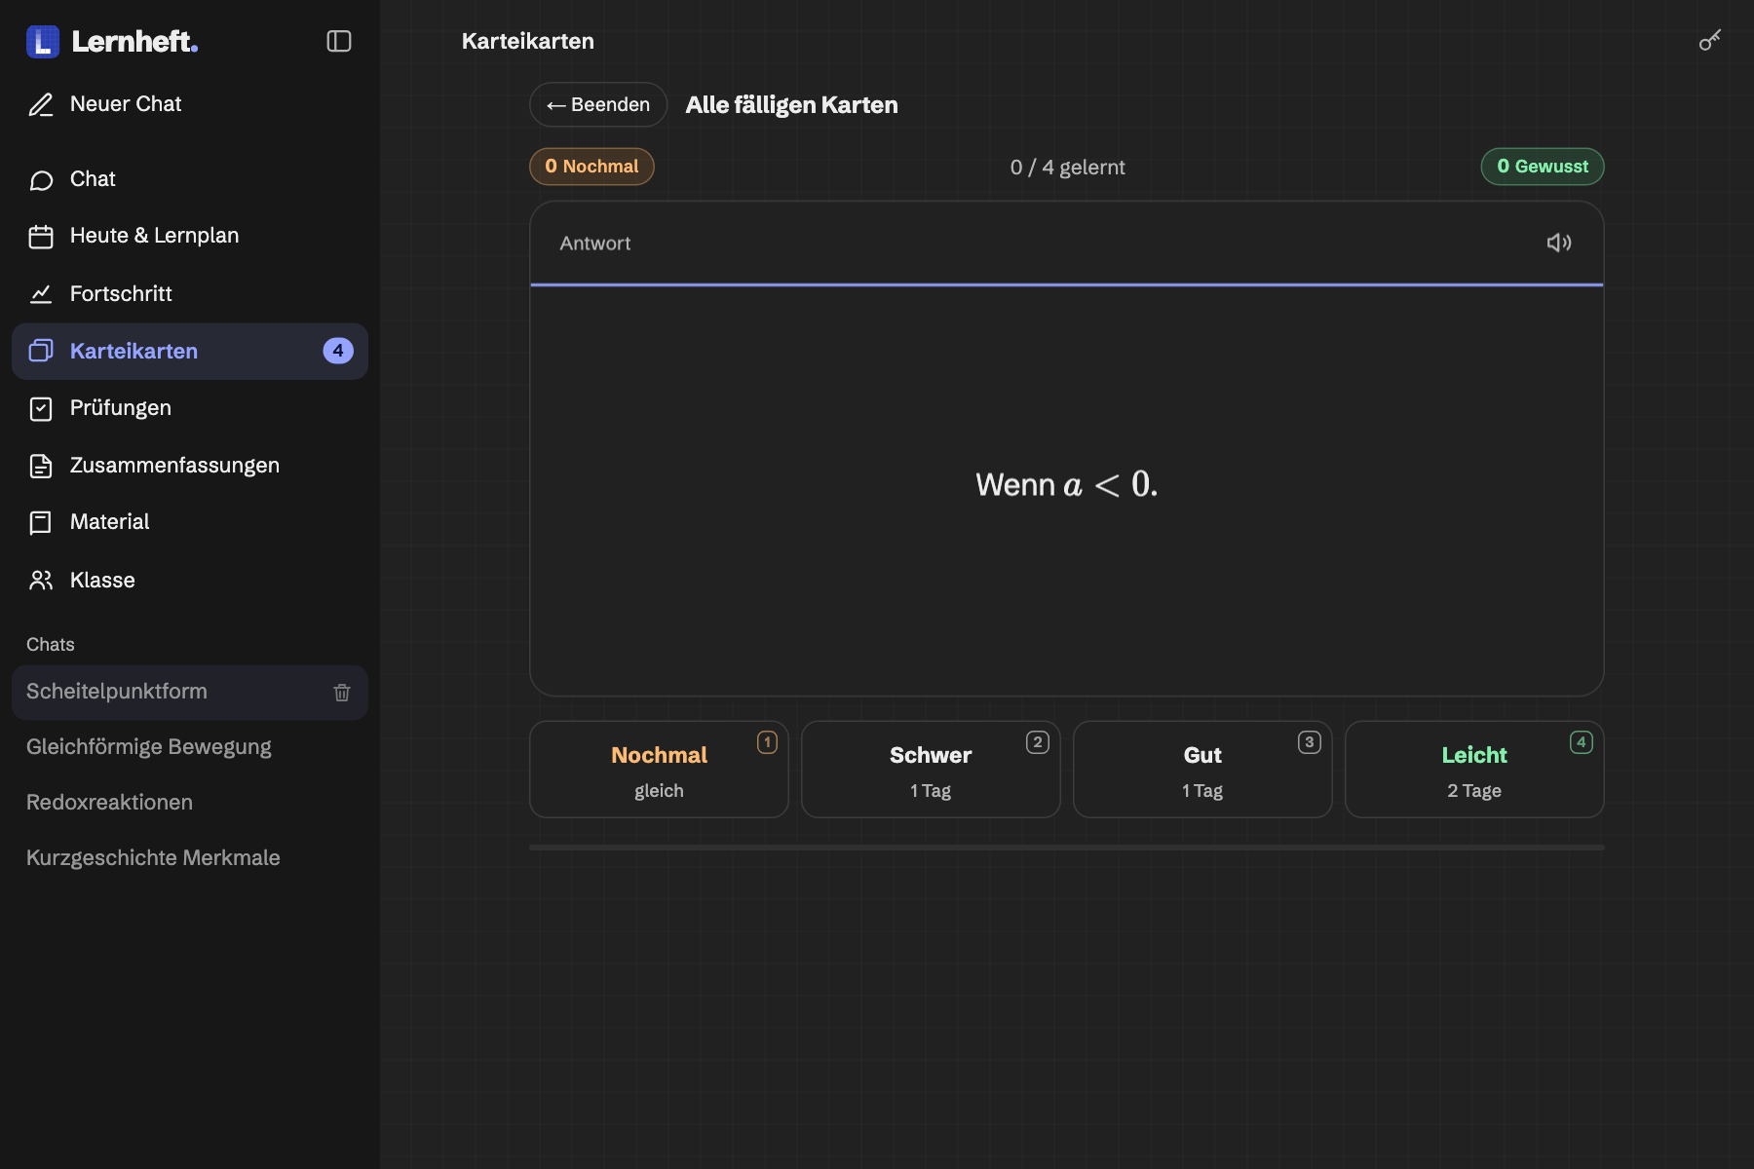Rate the card as Nochmal
This screenshot has height=1169, width=1754.
pyautogui.click(x=659, y=770)
